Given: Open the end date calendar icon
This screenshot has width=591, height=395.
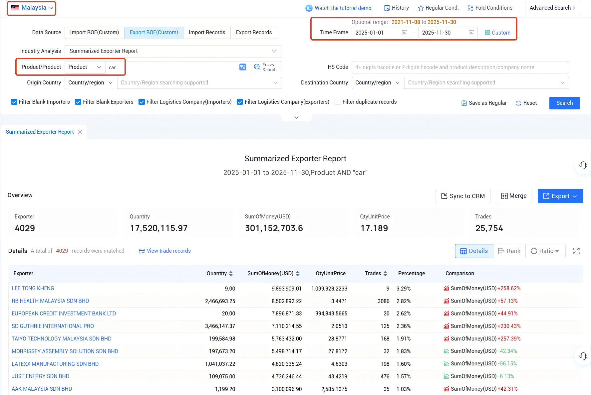Looking at the screenshot, I should [x=471, y=33].
